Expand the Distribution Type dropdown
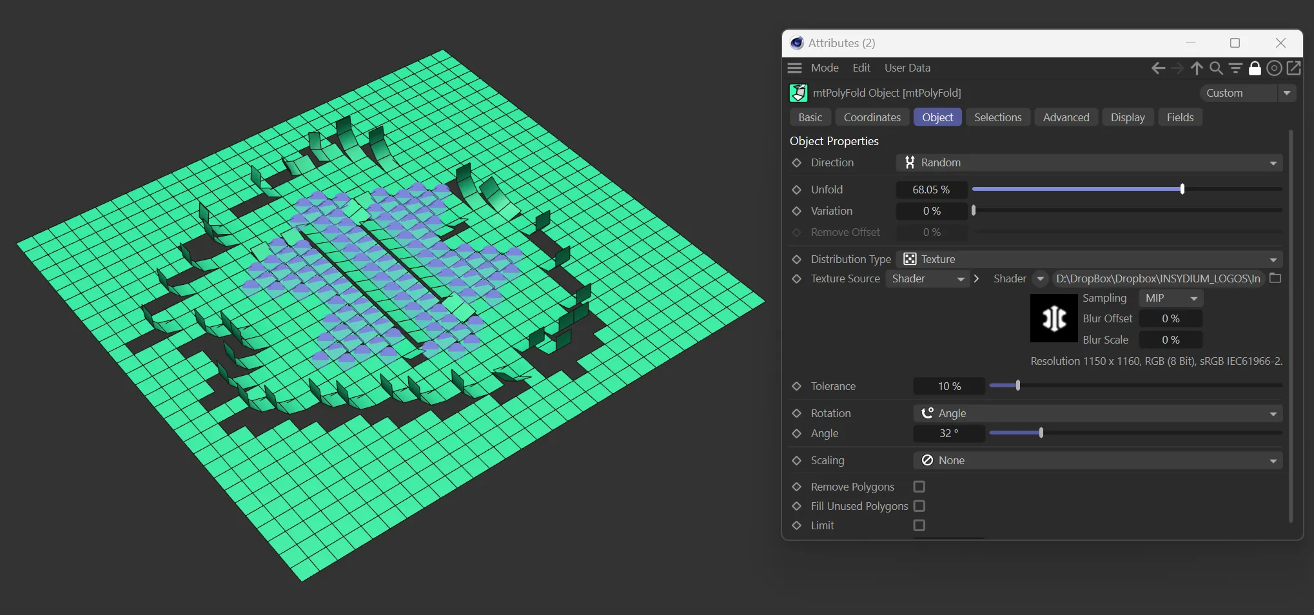The width and height of the screenshot is (1314, 615). [1089, 259]
